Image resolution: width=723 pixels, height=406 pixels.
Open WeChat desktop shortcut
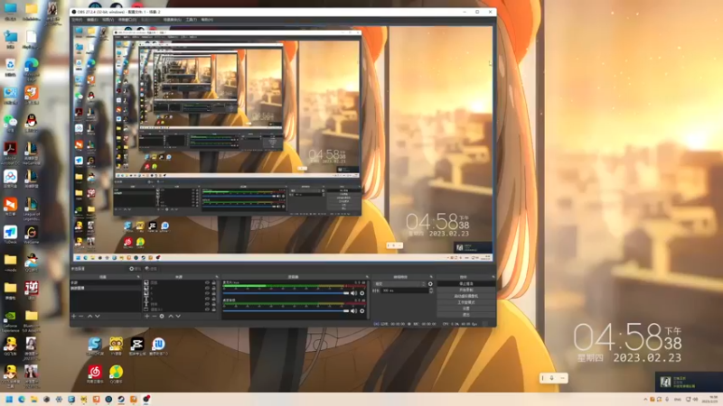(x=10, y=124)
